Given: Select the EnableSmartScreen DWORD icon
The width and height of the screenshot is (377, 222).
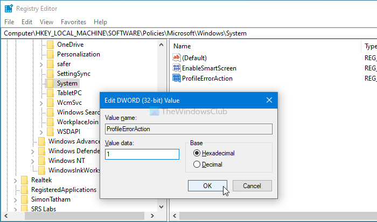Looking at the screenshot, I should tap(177, 68).
